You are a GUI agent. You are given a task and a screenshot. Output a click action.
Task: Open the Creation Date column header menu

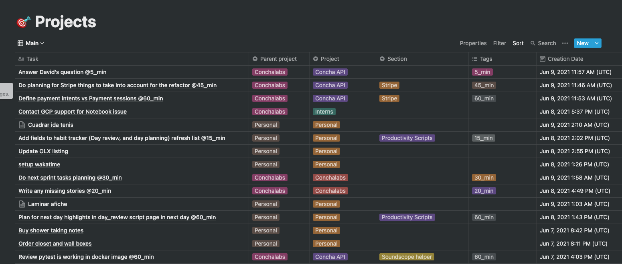[x=579, y=59]
